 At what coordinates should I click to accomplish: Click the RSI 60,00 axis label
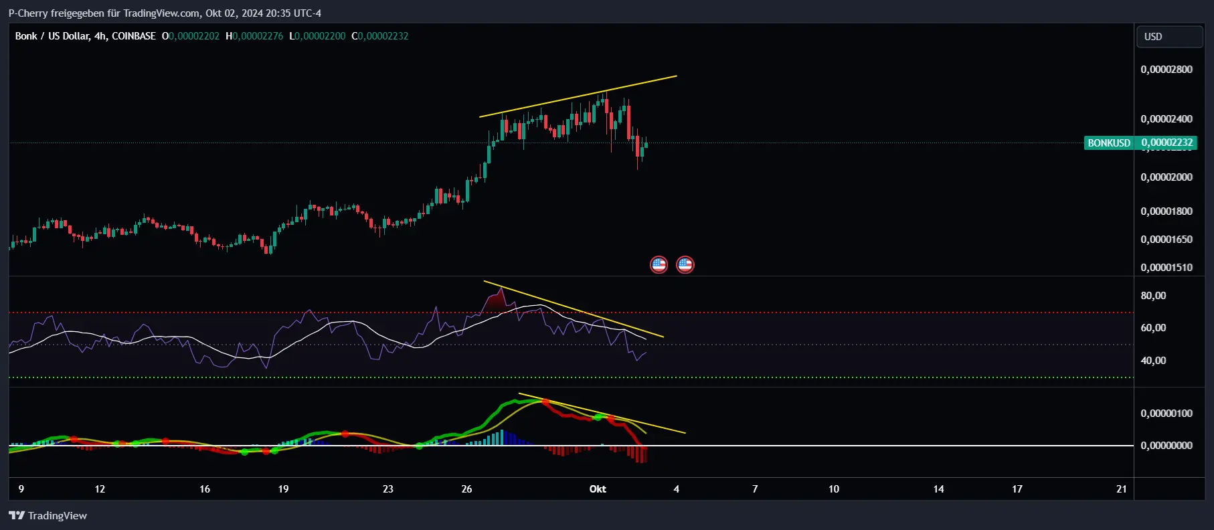pyautogui.click(x=1153, y=328)
